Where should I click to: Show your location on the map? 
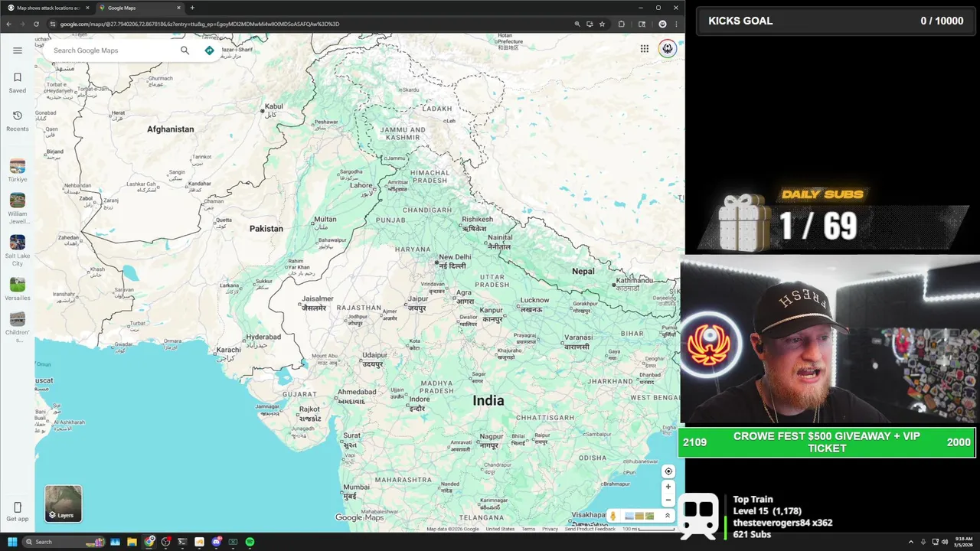pos(668,471)
